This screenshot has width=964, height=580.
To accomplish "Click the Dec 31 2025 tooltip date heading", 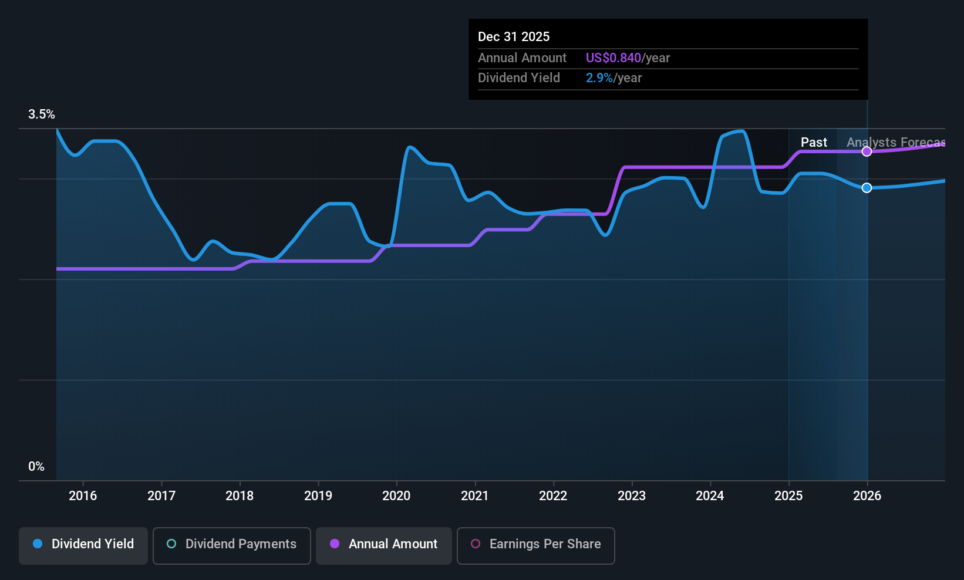I will tap(514, 37).
